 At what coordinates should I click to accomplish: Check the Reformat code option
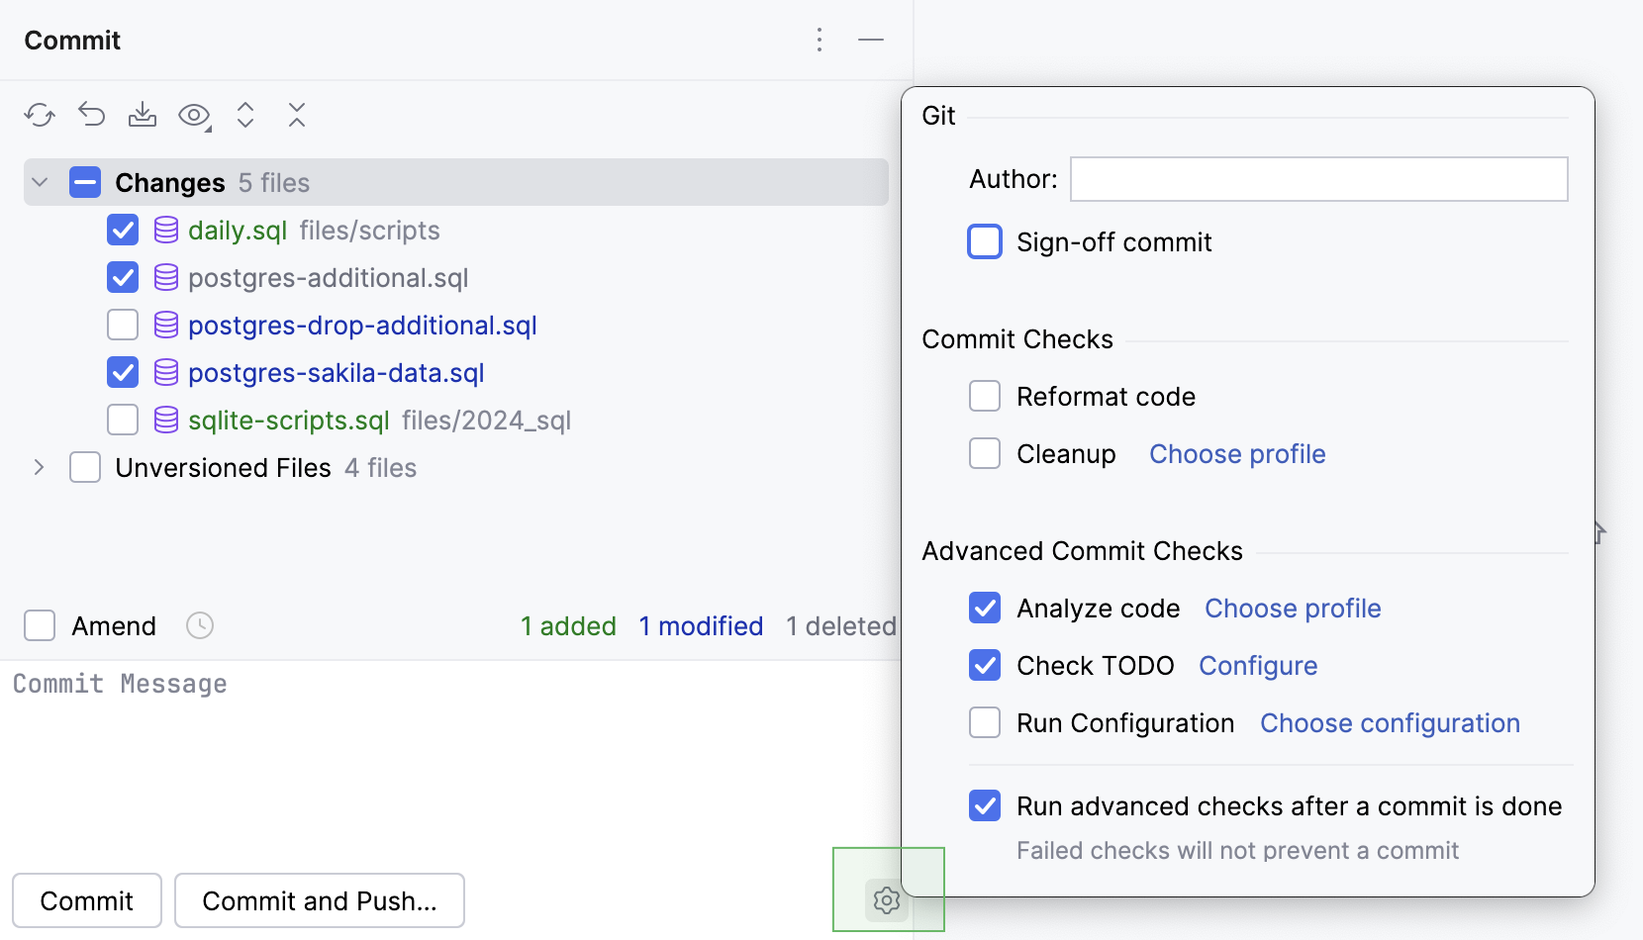[x=985, y=396]
